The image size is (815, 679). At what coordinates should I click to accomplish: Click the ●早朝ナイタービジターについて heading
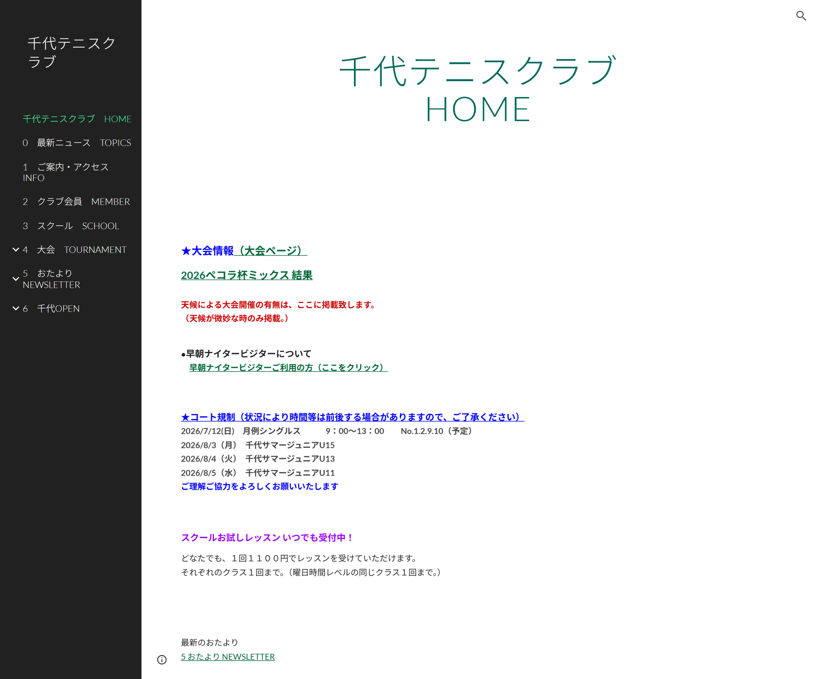tap(246, 353)
